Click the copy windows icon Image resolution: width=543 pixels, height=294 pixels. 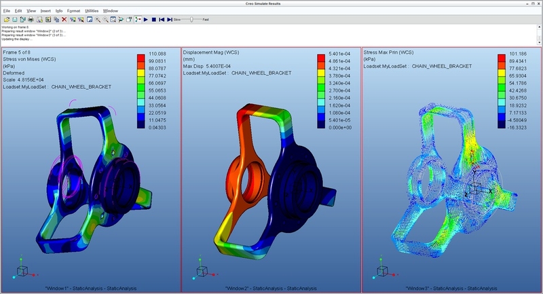[x=56, y=20]
